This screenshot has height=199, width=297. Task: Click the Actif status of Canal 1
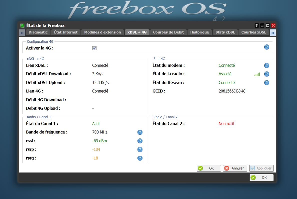click(96, 124)
